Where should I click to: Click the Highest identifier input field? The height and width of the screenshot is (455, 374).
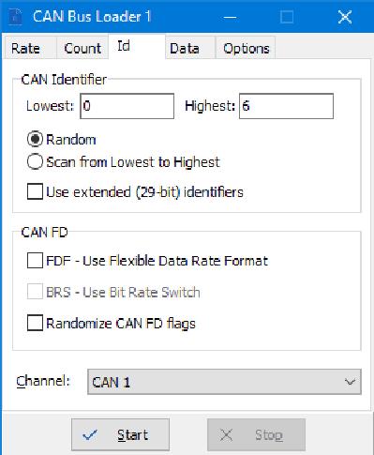coord(286,106)
